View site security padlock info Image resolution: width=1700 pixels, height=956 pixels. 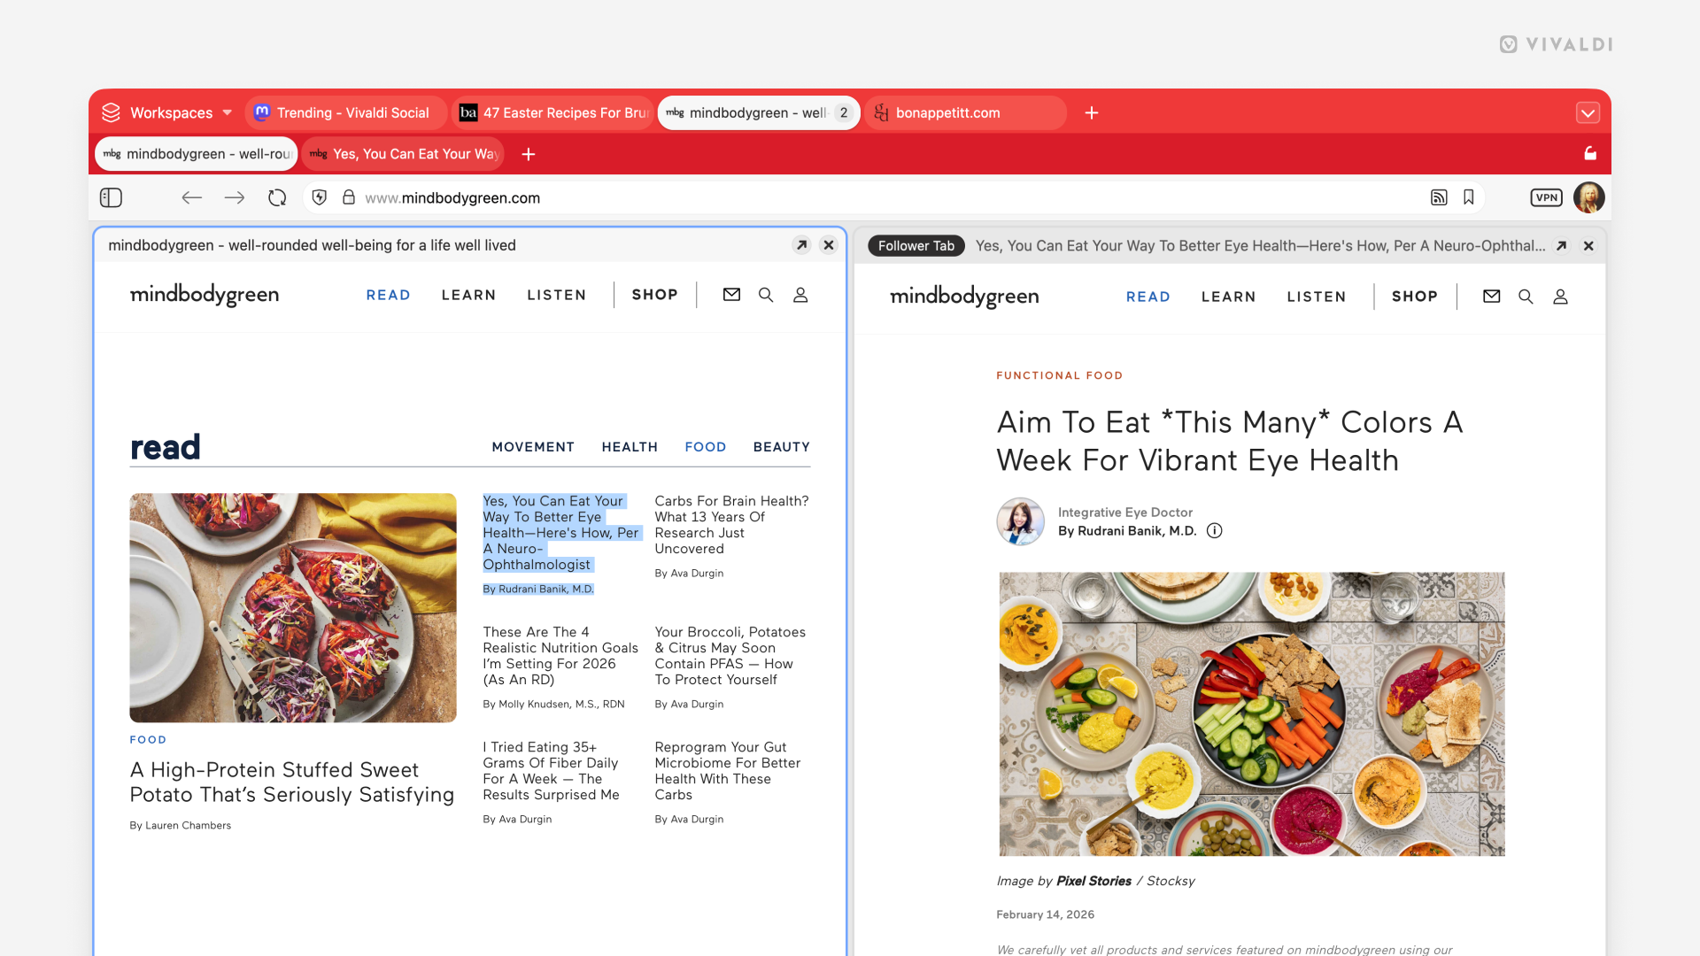(x=349, y=197)
